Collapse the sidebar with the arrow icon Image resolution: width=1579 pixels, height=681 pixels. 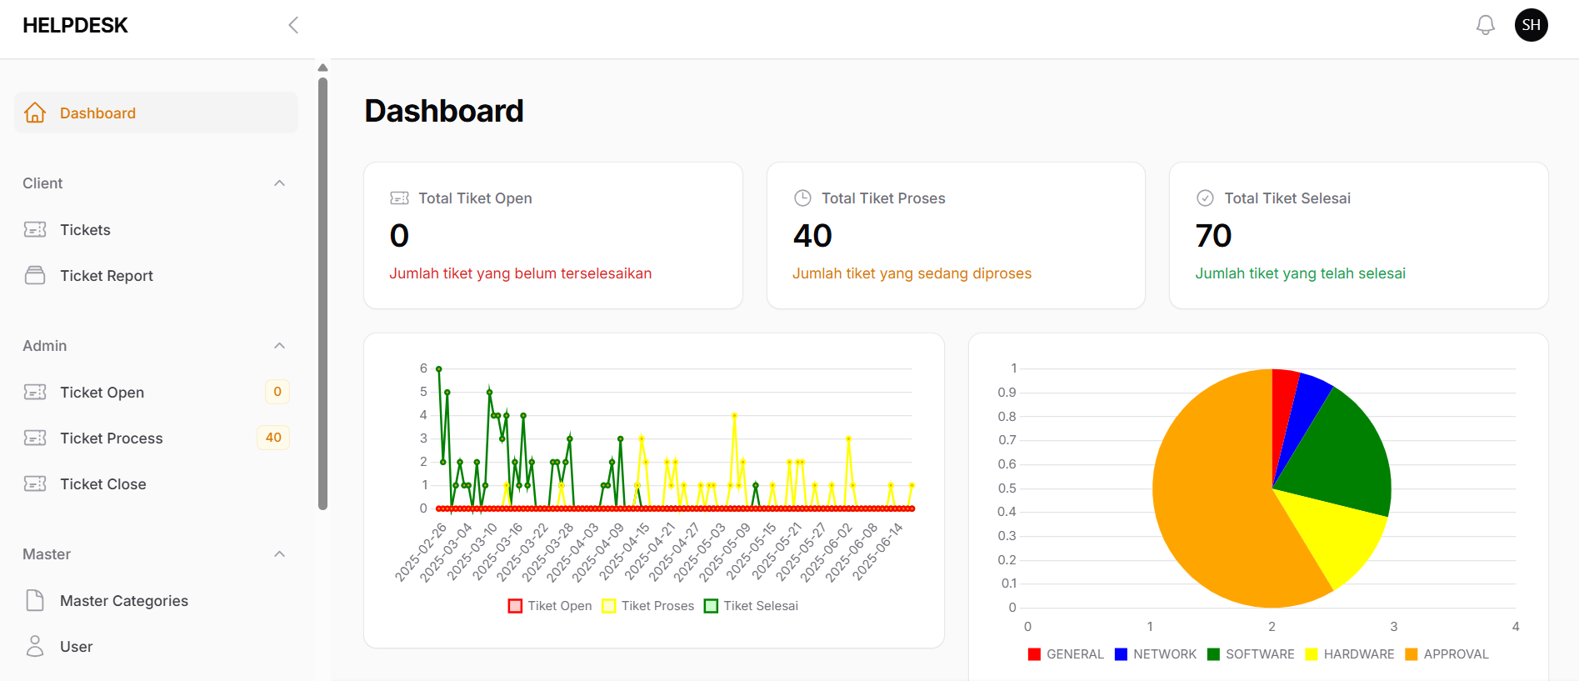pyautogui.click(x=293, y=25)
